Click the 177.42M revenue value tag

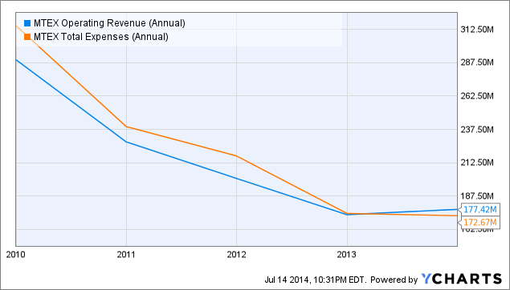point(479,209)
